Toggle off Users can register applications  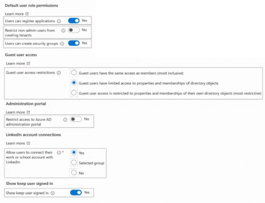point(74,21)
